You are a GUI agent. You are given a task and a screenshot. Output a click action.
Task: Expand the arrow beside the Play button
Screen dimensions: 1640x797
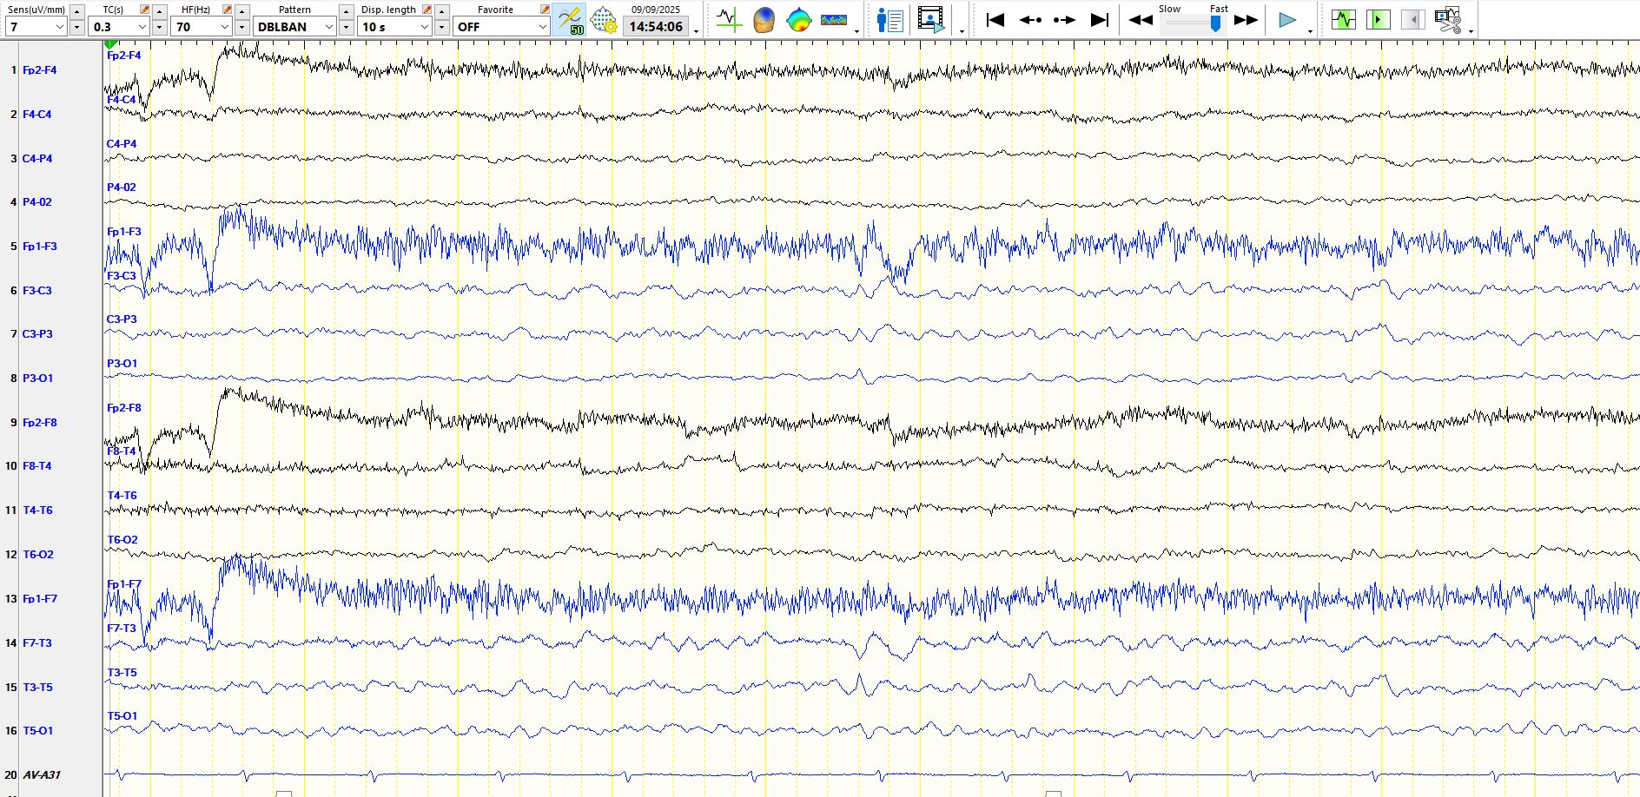click(1310, 31)
